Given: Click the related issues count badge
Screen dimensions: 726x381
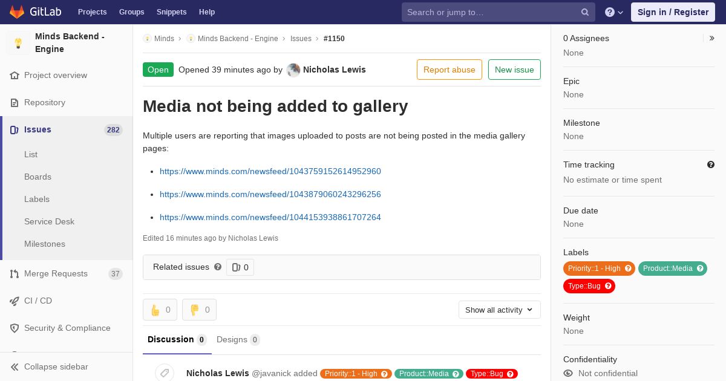Looking at the screenshot, I should pyautogui.click(x=240, y=267).
